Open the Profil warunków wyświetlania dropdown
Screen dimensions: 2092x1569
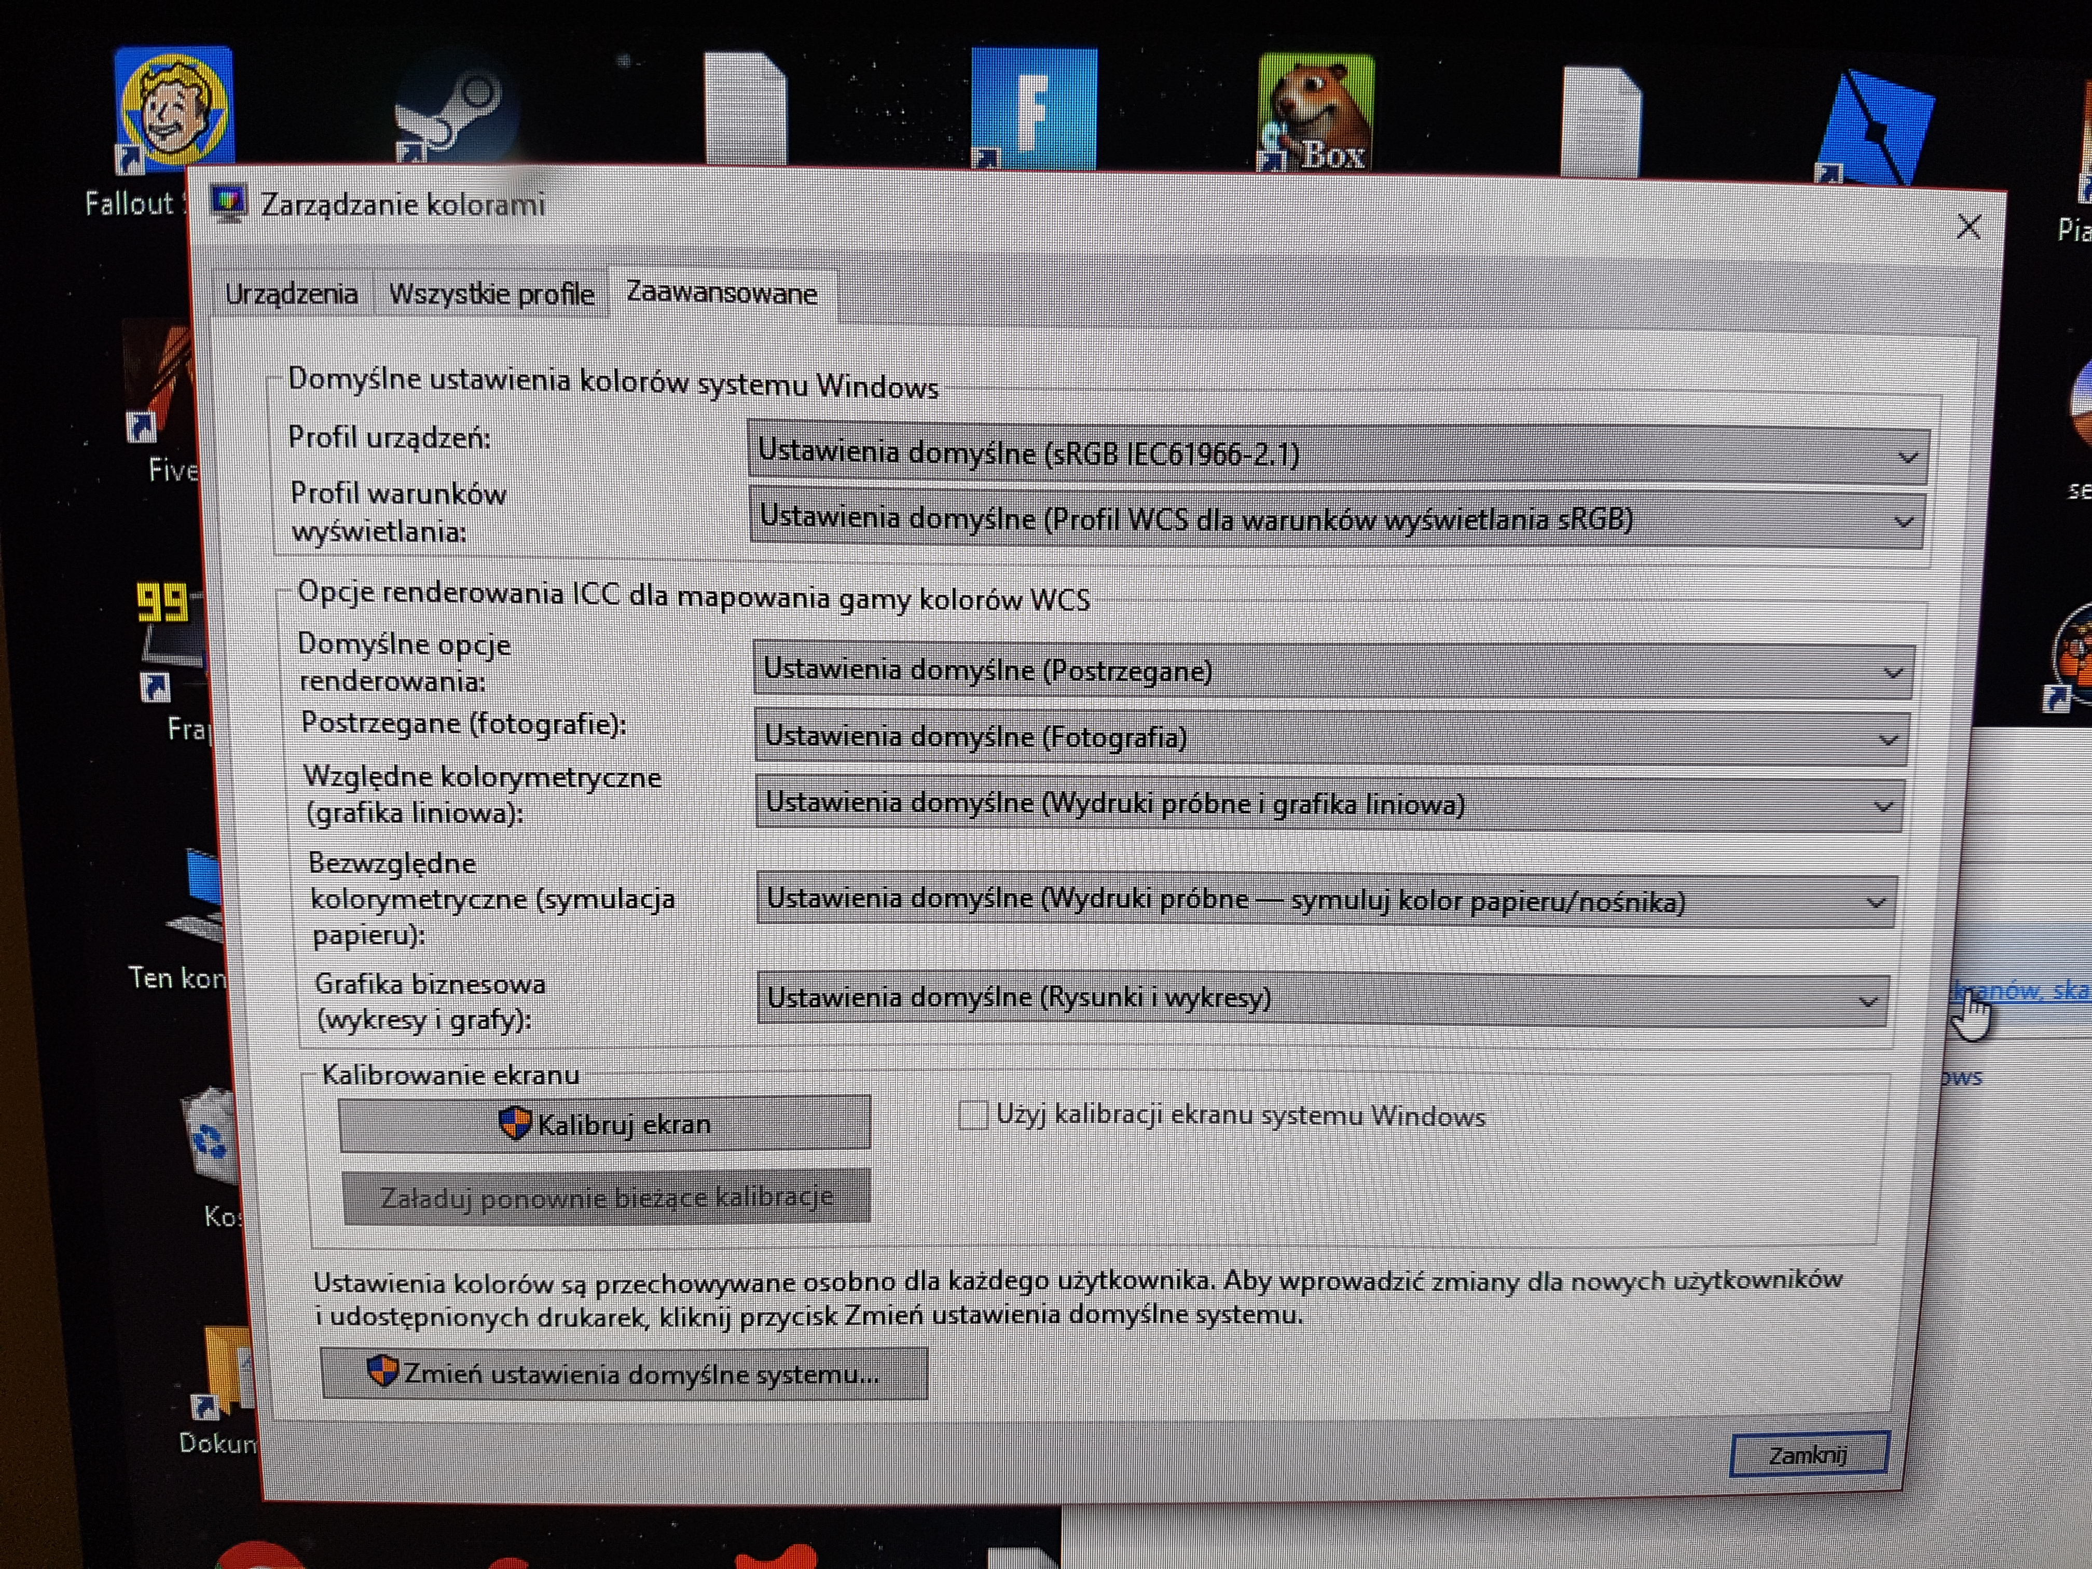(1337, 519)
